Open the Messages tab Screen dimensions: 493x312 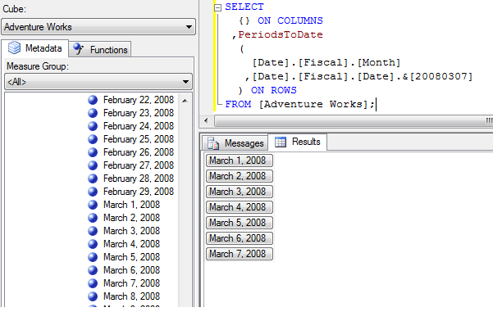click(235, 143)
